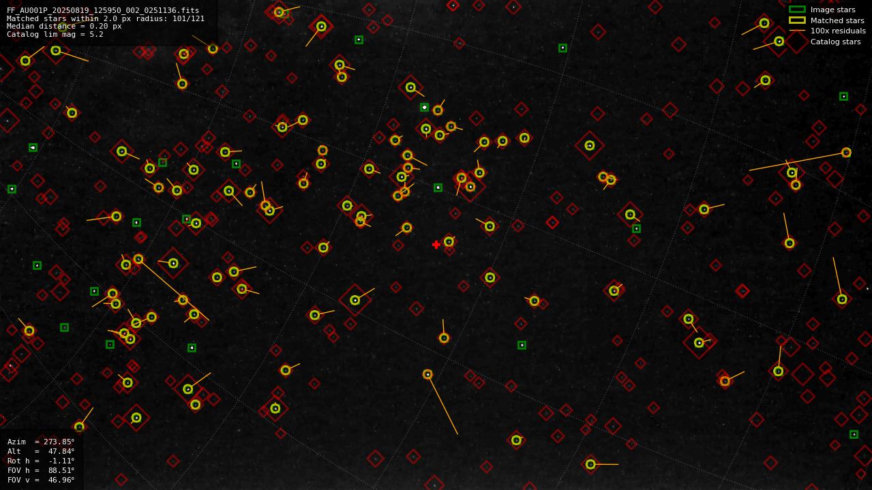Click the 'Alt = 47.84°' readout
The height and width of the screenshot is (490, 872).
[41, 451]
